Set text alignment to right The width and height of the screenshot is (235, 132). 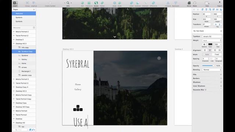coord(215,50)
